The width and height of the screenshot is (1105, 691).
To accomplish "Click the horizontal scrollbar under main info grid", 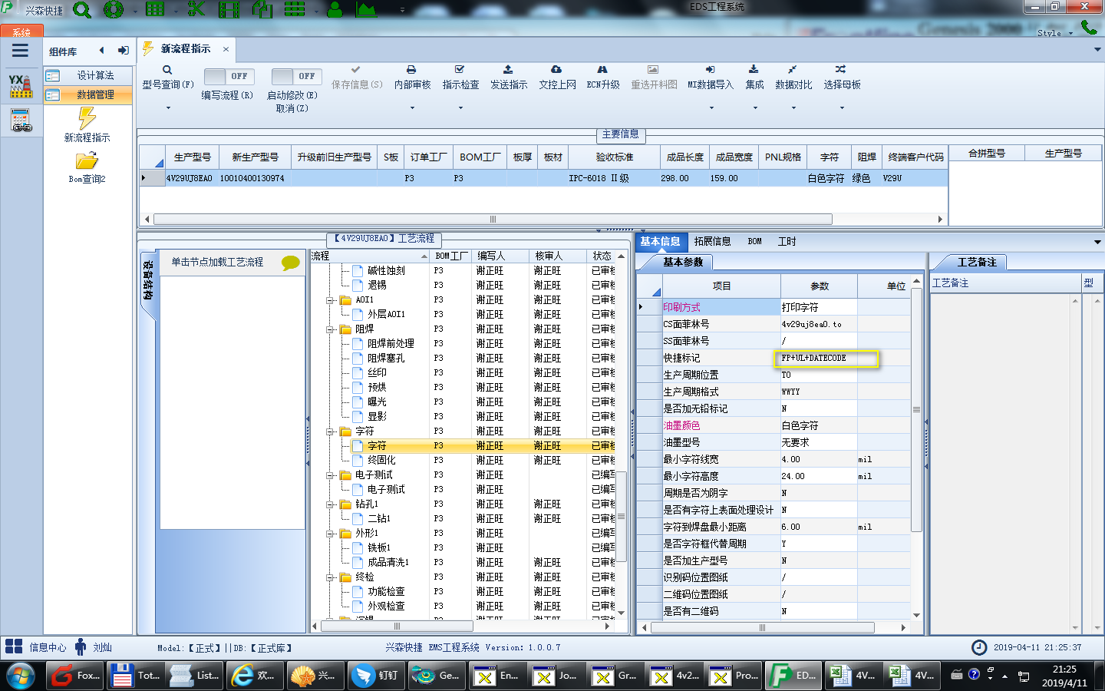I will click(x=493, y=219).
